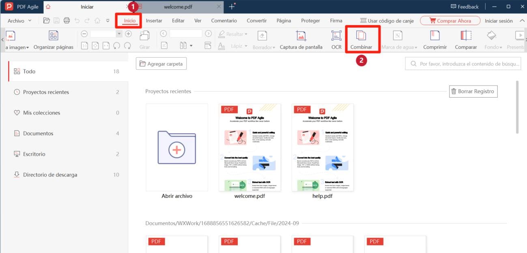The image size is (527, 253).
Task: Open the help.pdf thumbnail
Action: tap(323, 147)
